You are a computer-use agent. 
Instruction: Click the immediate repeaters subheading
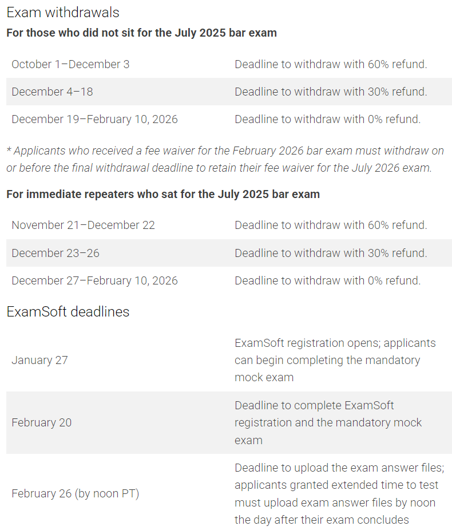163,194
